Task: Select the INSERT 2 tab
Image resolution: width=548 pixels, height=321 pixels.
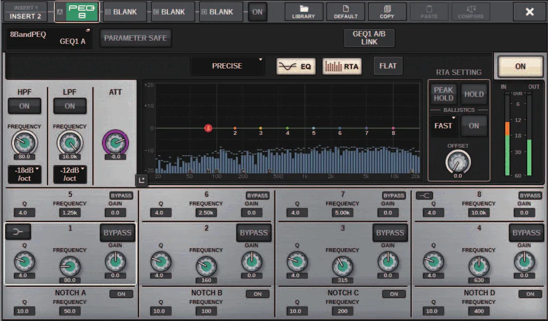Action: tap(25, 12)
